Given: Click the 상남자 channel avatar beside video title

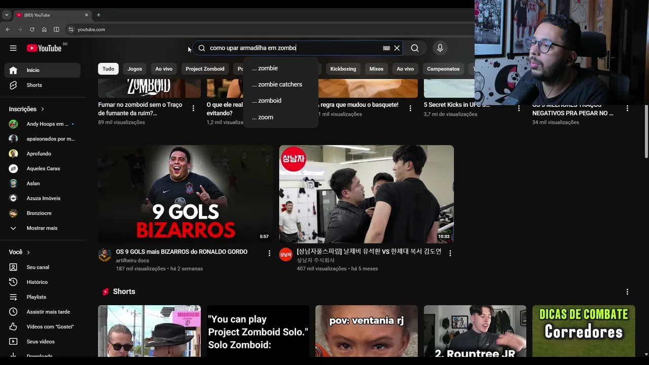Looking at the screenshot, I should click(x=286, y=254).
